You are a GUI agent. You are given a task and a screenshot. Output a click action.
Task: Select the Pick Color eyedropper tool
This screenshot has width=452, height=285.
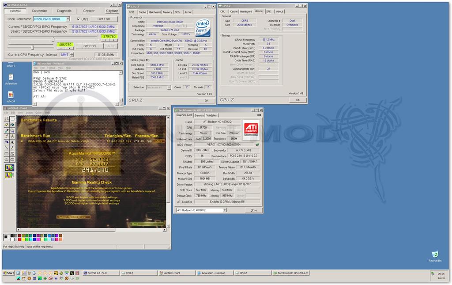tap(6, 130)
